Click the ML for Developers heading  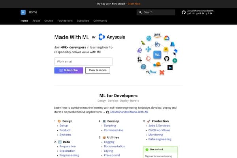[x=118, y=96]
